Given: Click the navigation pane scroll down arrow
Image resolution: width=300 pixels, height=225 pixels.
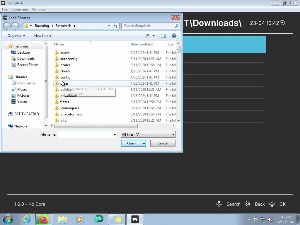Looking at the screenshot, I should pyautogui.click(x=46, y=126).
